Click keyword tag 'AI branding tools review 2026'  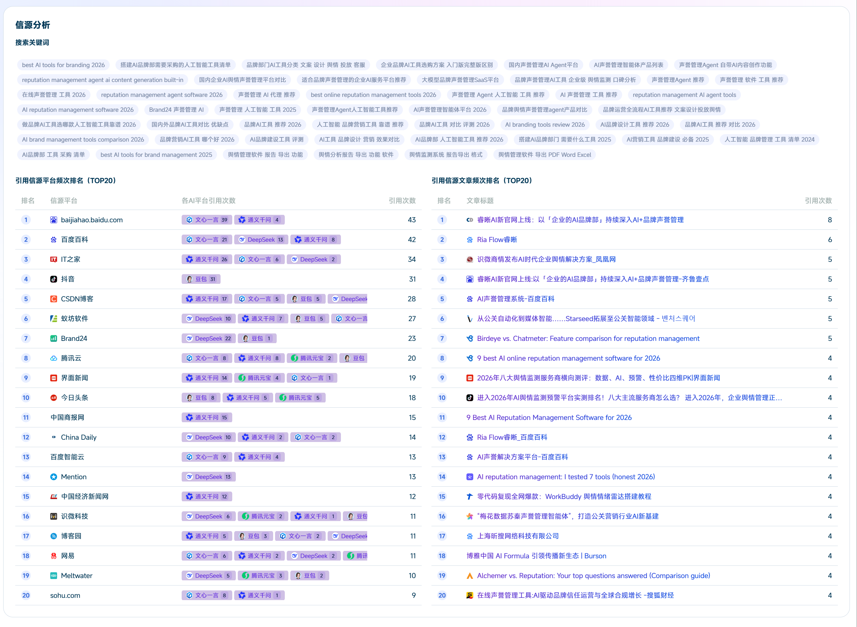click(x=545, y=124)
